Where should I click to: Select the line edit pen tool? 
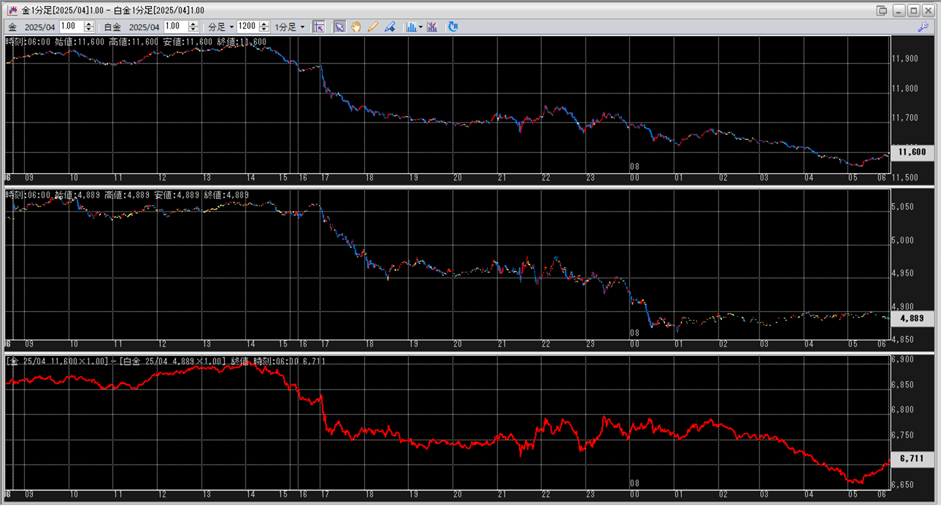[390, 27]
